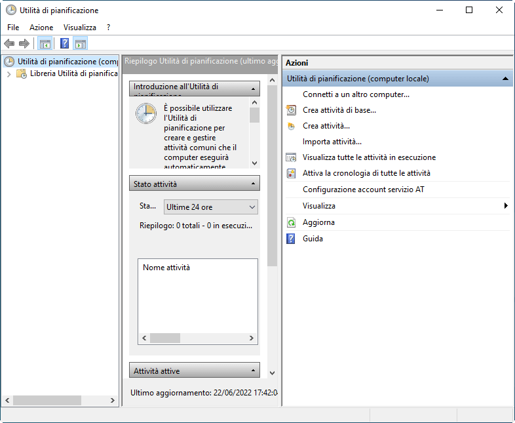Click the Visualizza tutte le attività icon
The height and width of the screenshot is (423, 515).
(x=291, y=157)
